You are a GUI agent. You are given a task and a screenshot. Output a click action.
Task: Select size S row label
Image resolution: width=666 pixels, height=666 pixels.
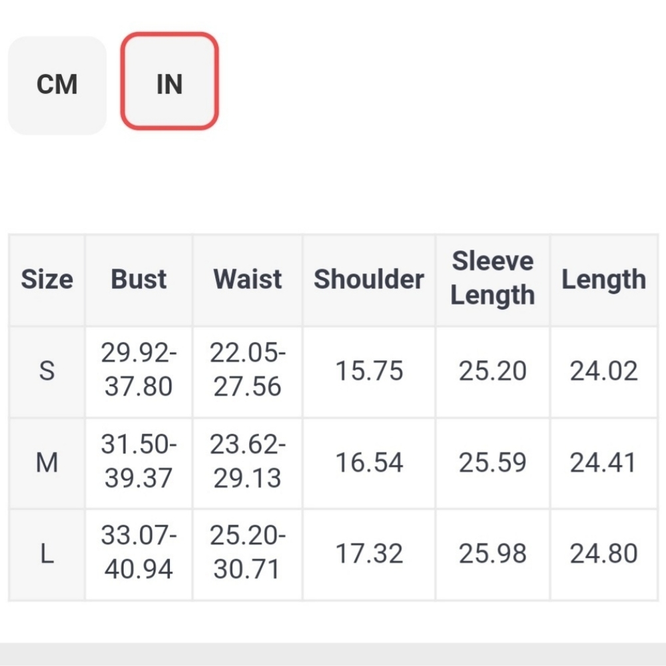[47, 371]
